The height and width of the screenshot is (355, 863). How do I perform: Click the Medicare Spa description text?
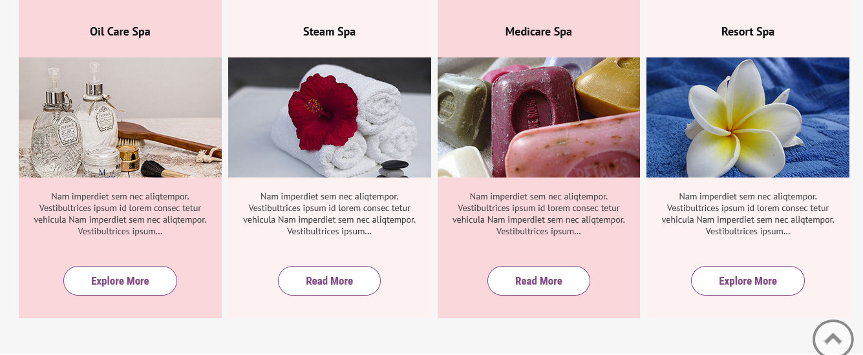tap(538, 214)
